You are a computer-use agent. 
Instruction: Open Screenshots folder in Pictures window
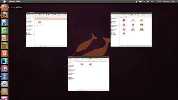(82, 65)
